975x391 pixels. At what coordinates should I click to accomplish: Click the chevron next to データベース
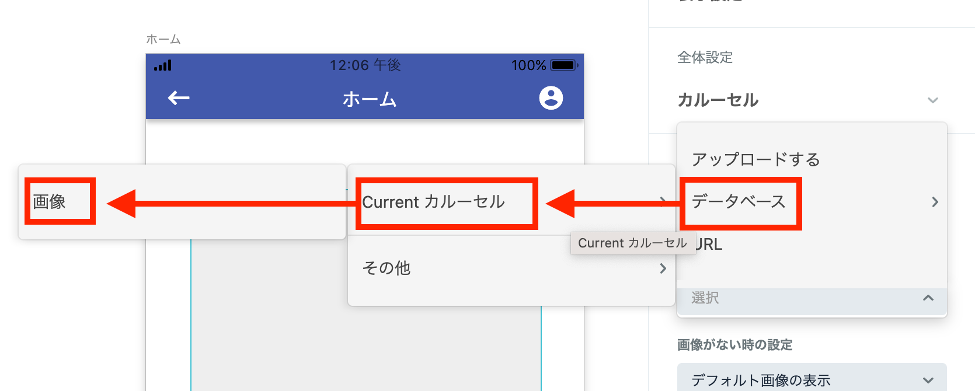935,202
